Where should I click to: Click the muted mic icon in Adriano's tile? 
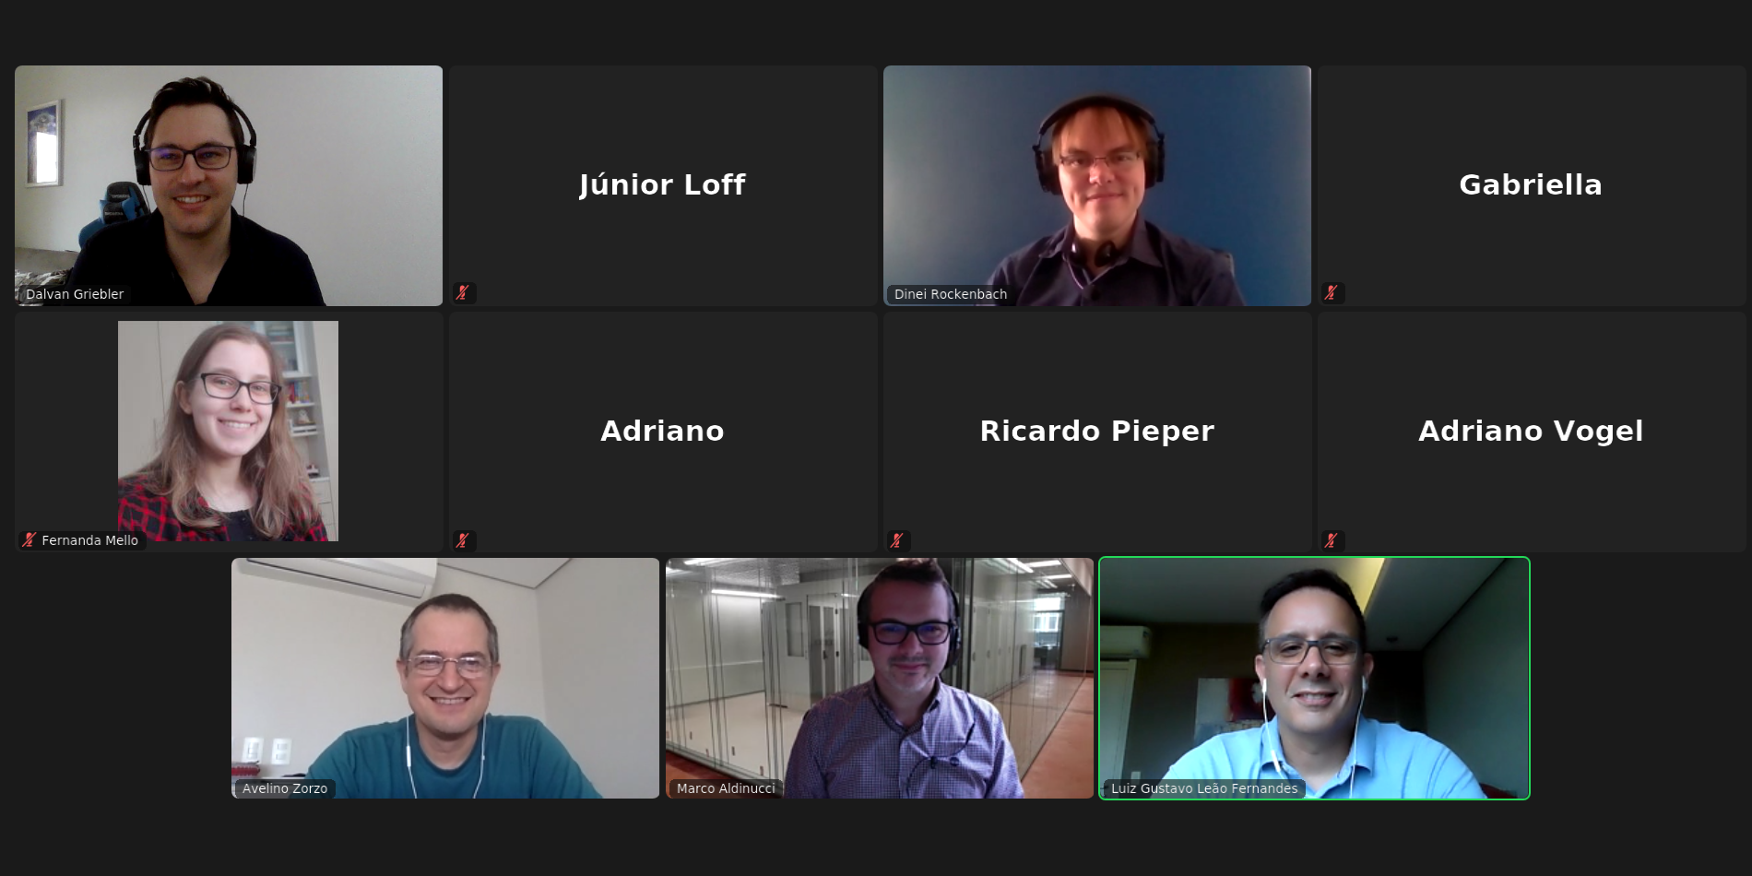point(463,540)
